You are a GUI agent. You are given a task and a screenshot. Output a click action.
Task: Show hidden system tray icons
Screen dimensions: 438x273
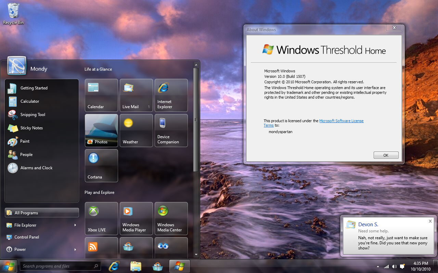[378, 267]
